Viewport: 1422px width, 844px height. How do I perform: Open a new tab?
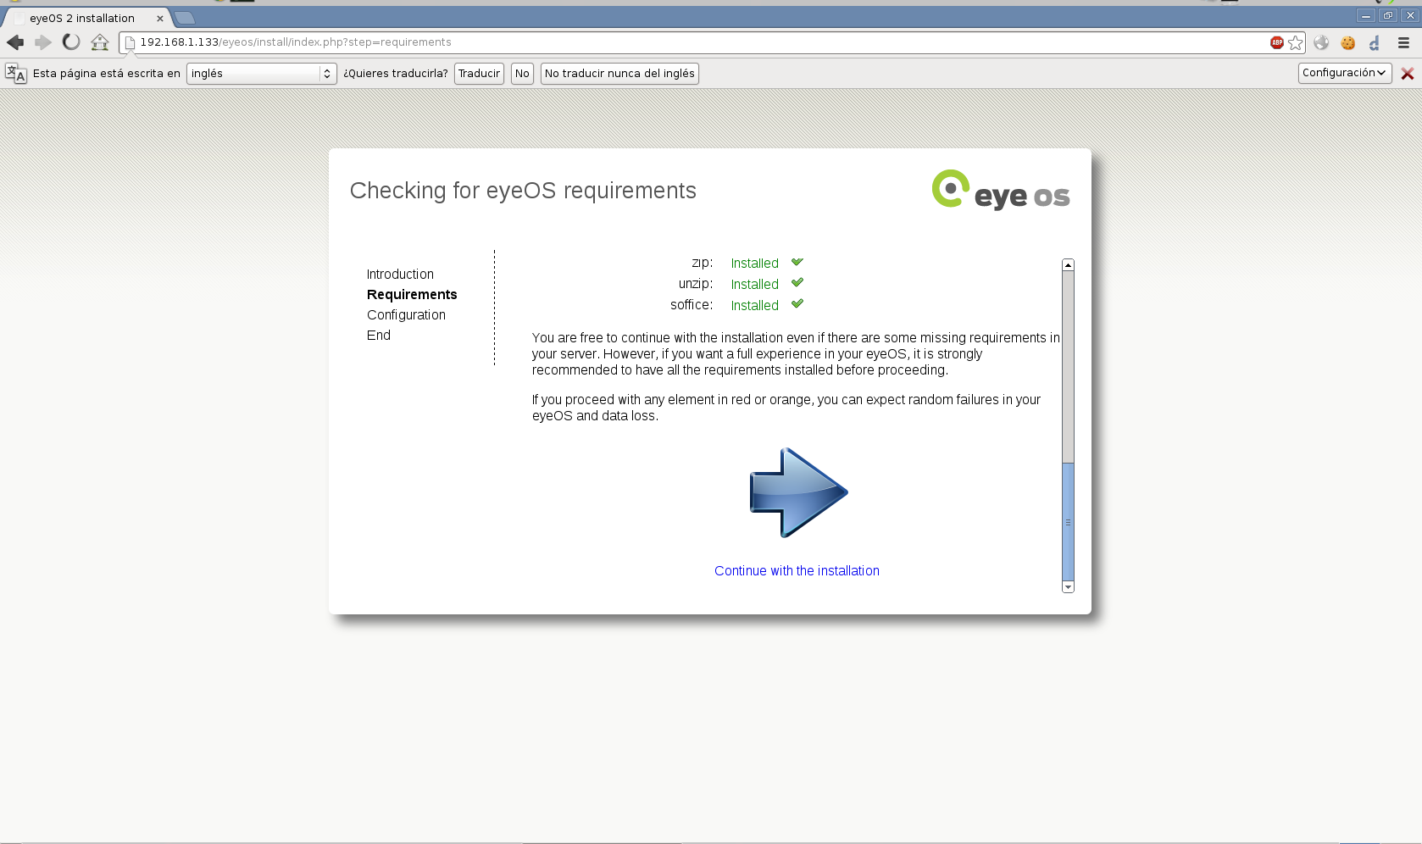[x=185, y=18]
